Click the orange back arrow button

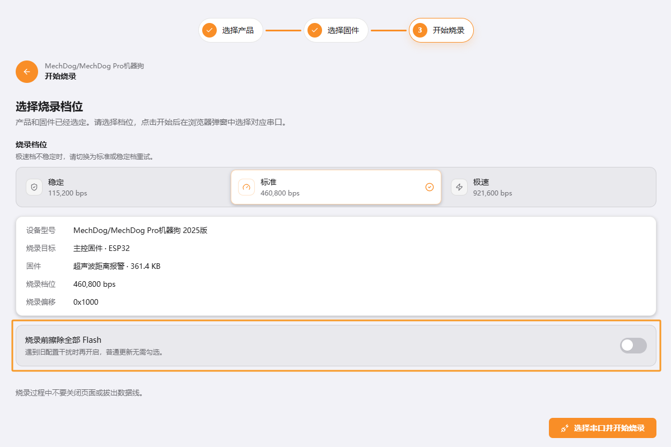coord(26,72)
